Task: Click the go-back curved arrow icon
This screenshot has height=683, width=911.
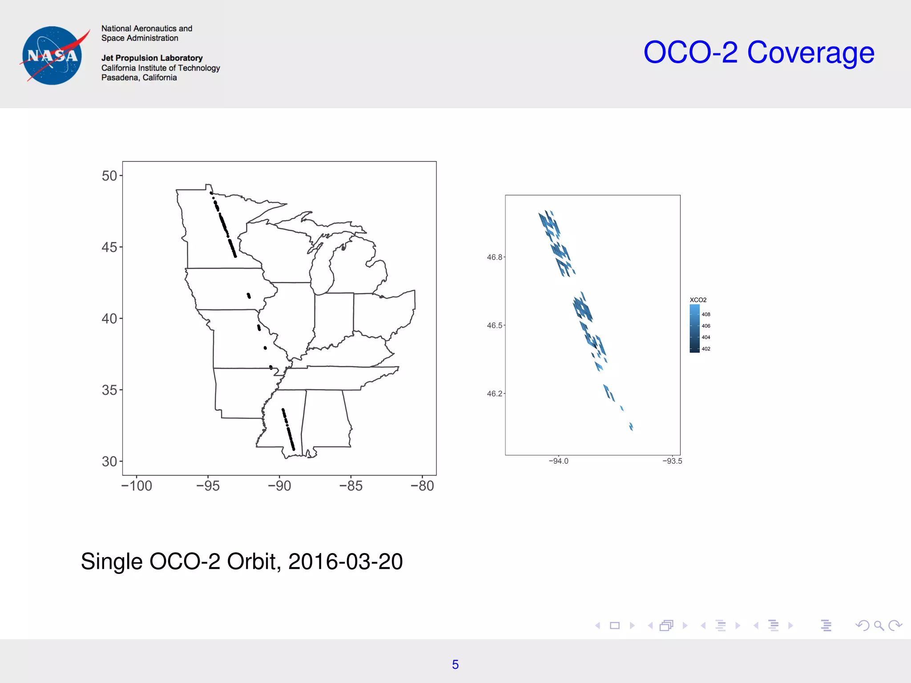Action: (x=863, y=626)
